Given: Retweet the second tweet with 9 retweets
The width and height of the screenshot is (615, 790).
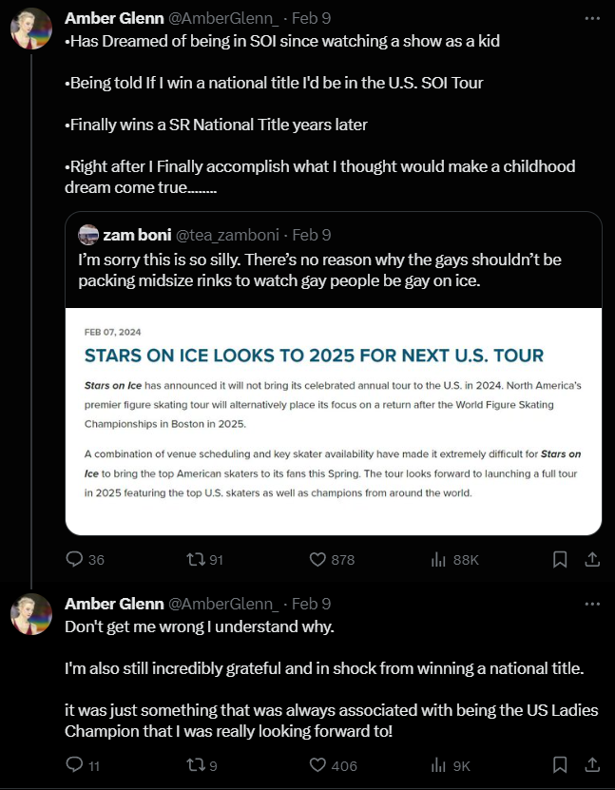Looking at the screenshot, I should pyautogui.click(x=196, y=764).
